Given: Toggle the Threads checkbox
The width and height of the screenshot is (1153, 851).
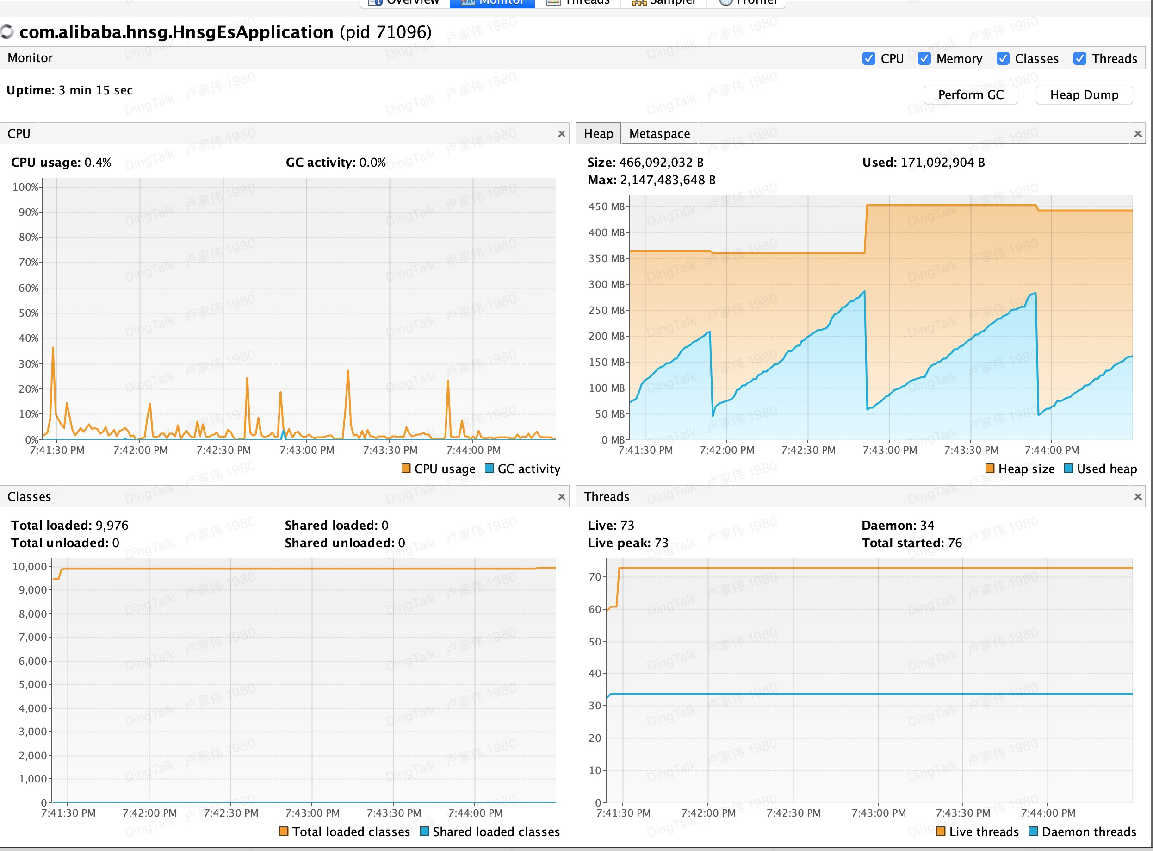Looking at the screenshot, I should 1079,59.
